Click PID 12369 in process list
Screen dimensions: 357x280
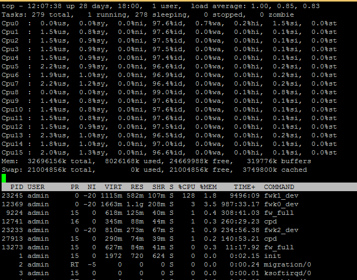tap(12, 204)
